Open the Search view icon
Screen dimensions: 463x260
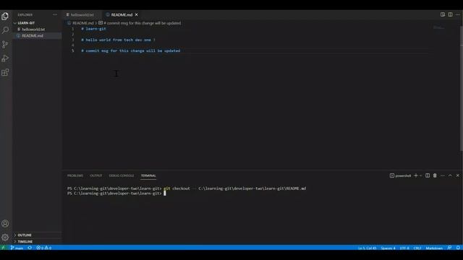point(5,30)
